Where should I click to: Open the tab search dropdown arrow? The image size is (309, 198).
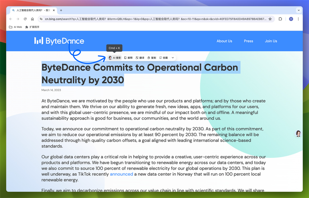coord(299,10)
